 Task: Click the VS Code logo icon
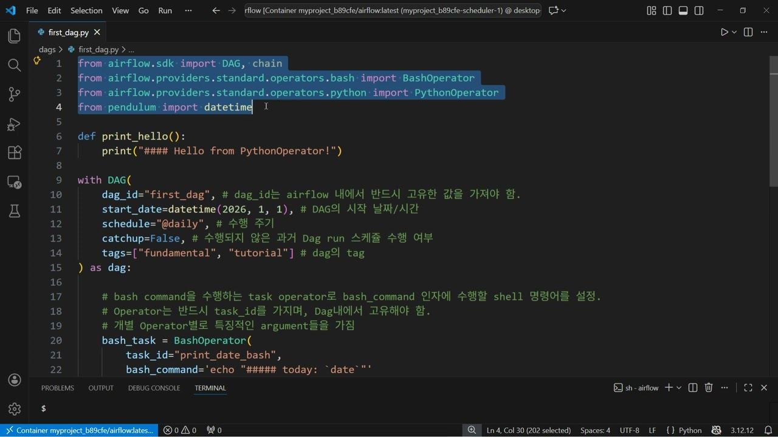tap(10, 10)
